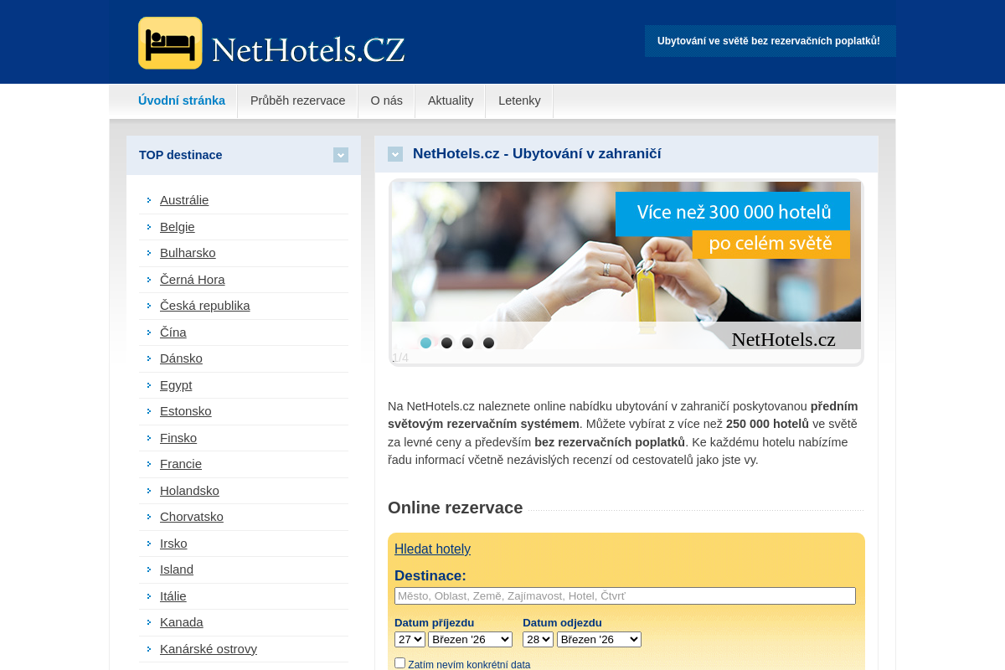Viewport: 1005px width, 670px height.
Task: Click the Destinace search input field
Action: pyautogui.click(x=625, y=595)
